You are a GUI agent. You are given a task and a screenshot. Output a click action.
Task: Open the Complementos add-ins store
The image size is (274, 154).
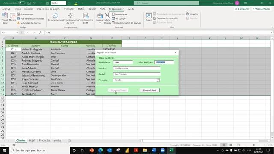tap(55, 17)
